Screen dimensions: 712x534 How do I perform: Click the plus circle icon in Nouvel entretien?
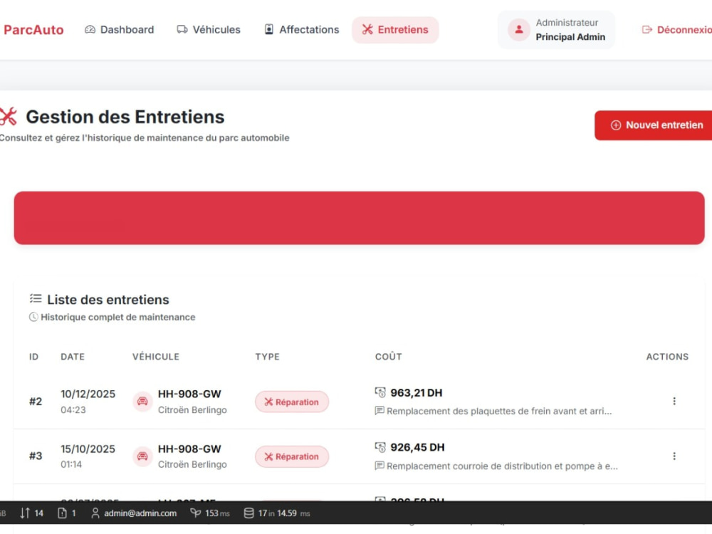616,125
